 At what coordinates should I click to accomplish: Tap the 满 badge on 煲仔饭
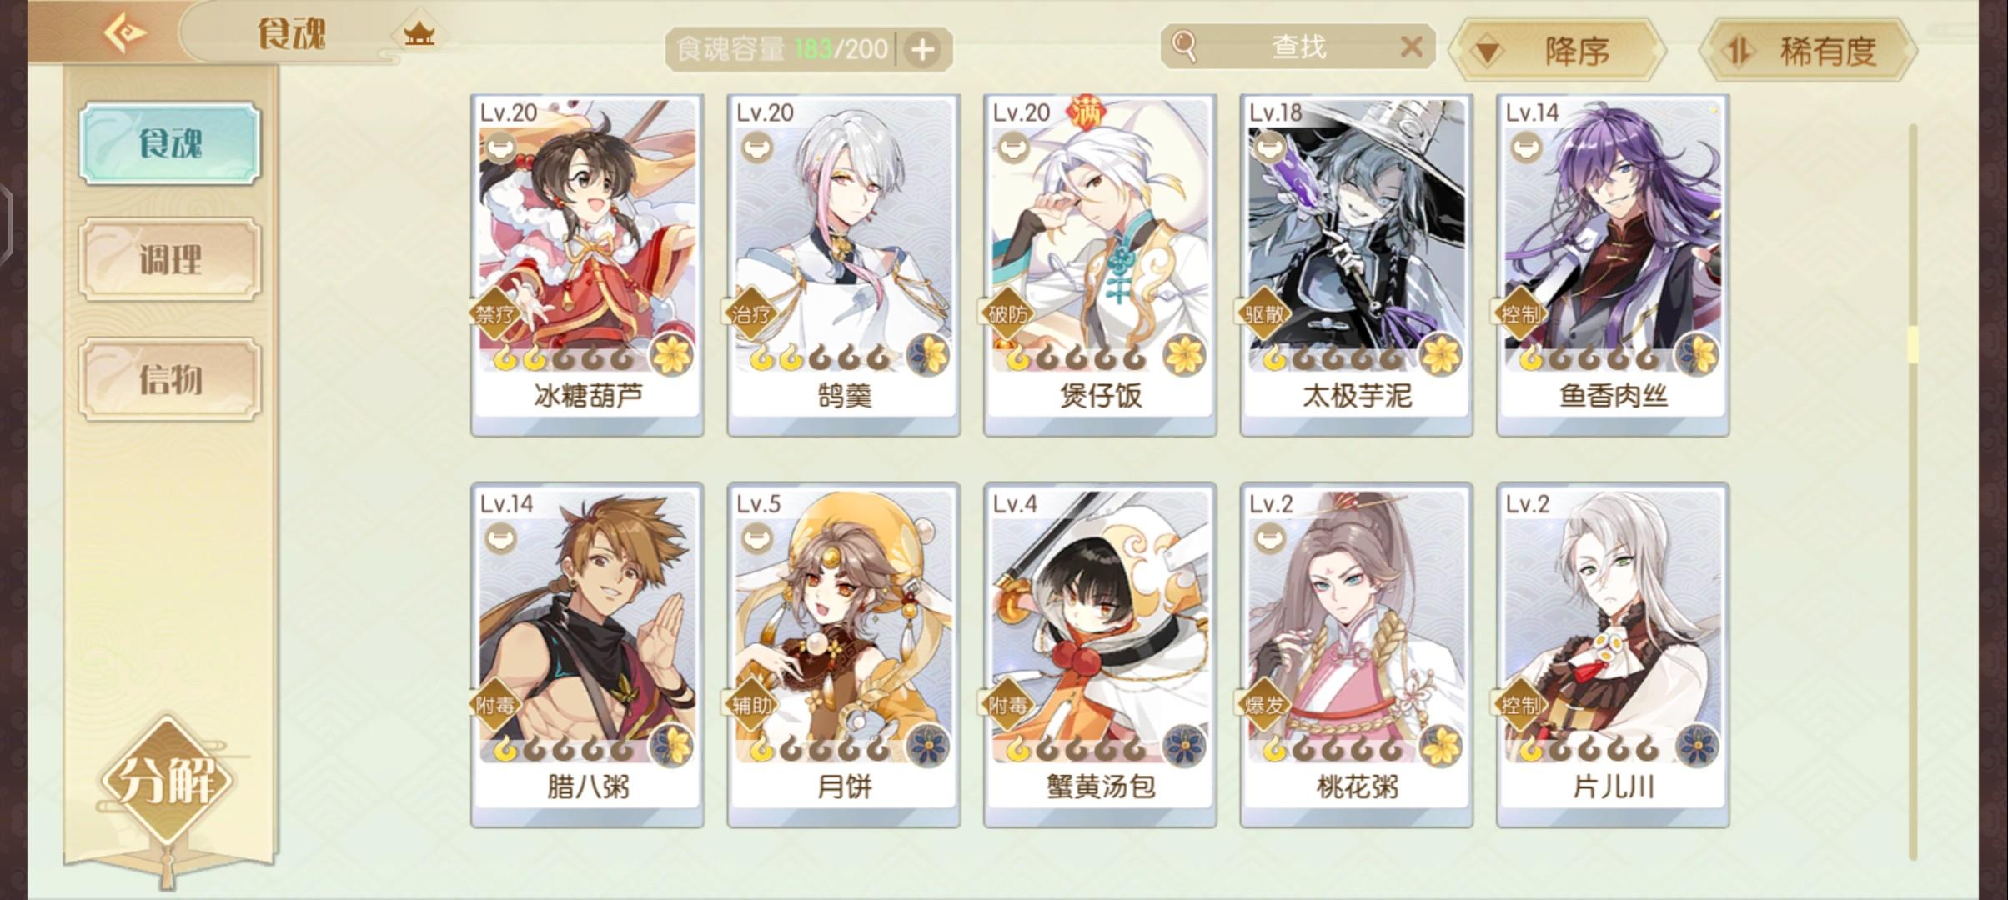click(1086, 113)
